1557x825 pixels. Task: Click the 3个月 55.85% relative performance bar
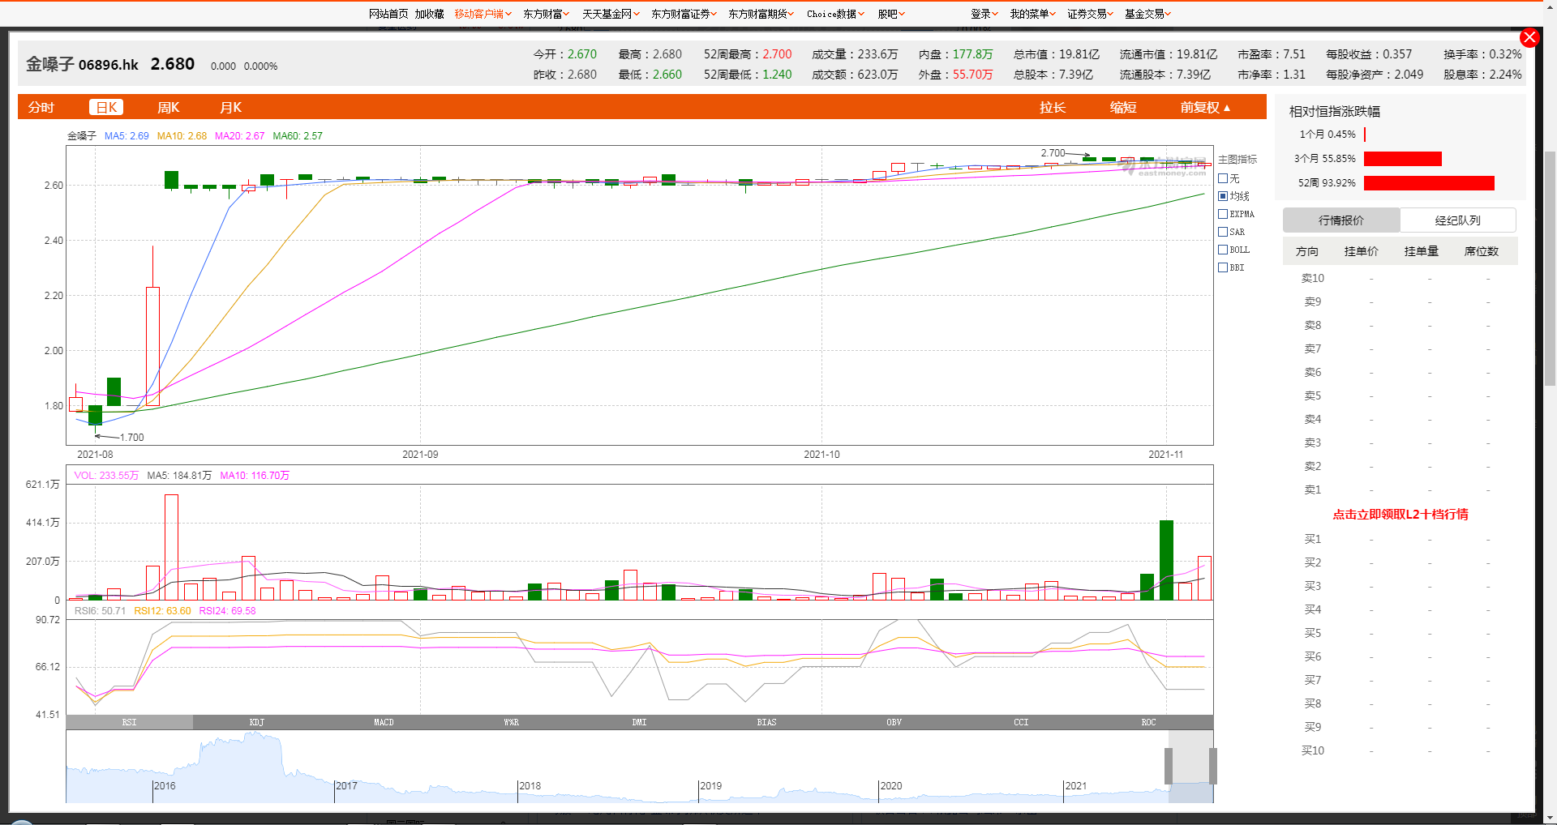click(1403, 159)
